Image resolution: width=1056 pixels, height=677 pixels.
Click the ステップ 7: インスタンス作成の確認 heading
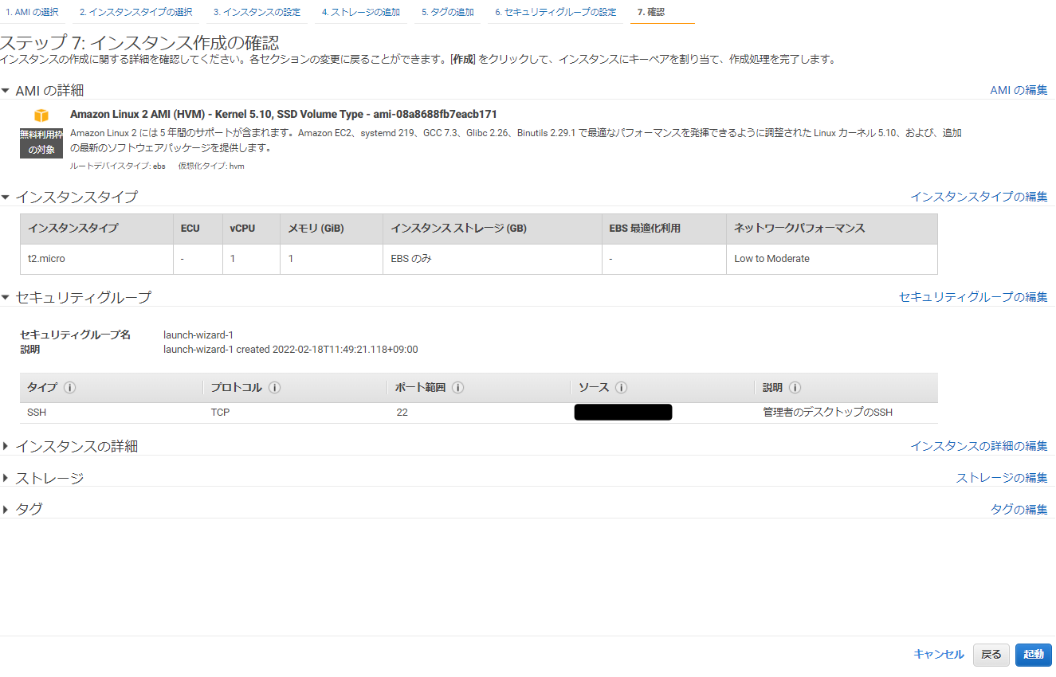(x=139, y=43)
